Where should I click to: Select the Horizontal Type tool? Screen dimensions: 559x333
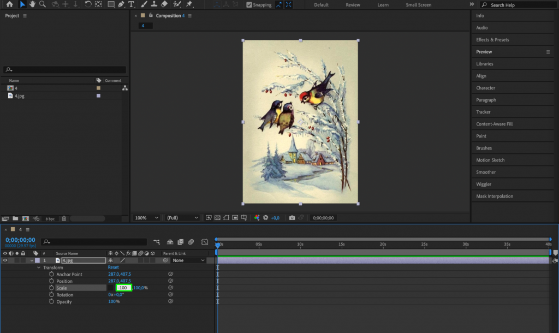(131, 4)
